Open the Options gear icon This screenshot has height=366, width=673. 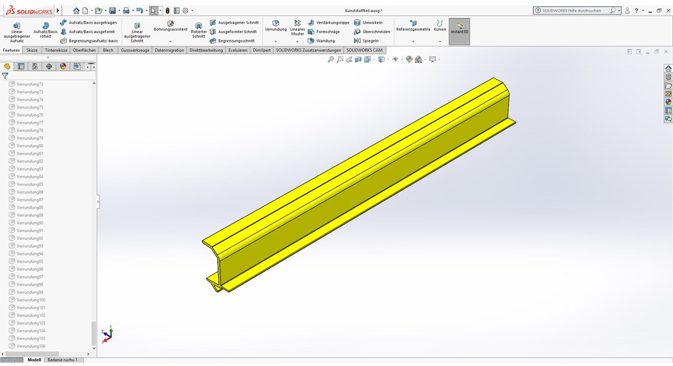pyautogui.click(x=185, y=11)
